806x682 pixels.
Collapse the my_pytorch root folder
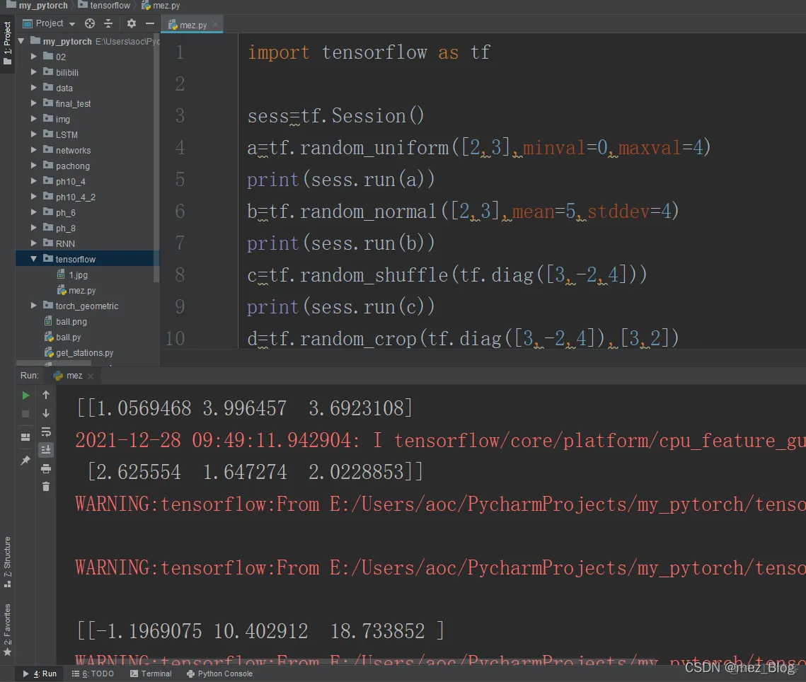[21, 40]
